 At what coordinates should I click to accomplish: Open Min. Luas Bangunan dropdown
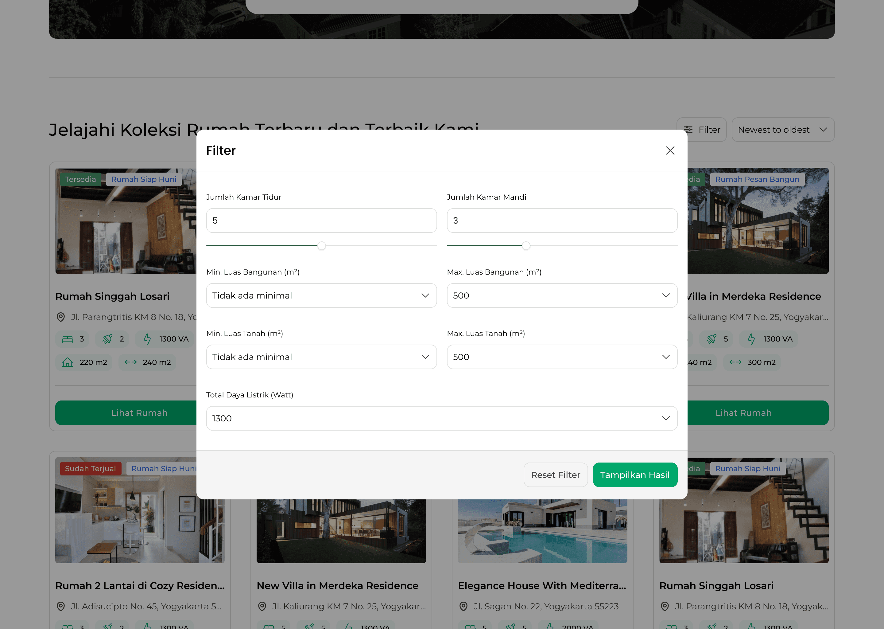point(321,295)
